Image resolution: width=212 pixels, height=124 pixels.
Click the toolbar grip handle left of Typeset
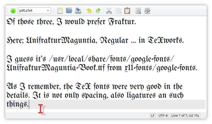8,11
